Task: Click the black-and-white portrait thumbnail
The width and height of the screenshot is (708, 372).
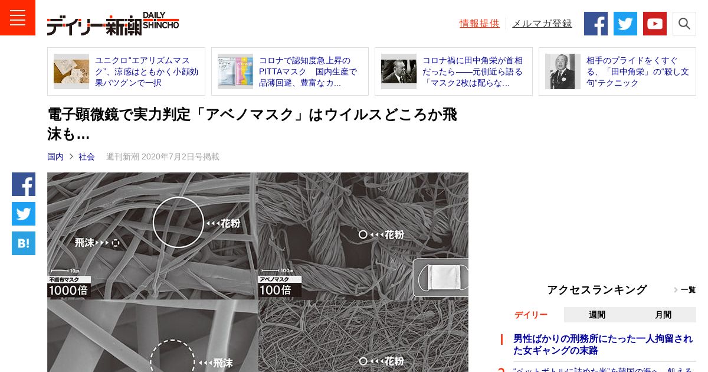Action: point(563,71)
